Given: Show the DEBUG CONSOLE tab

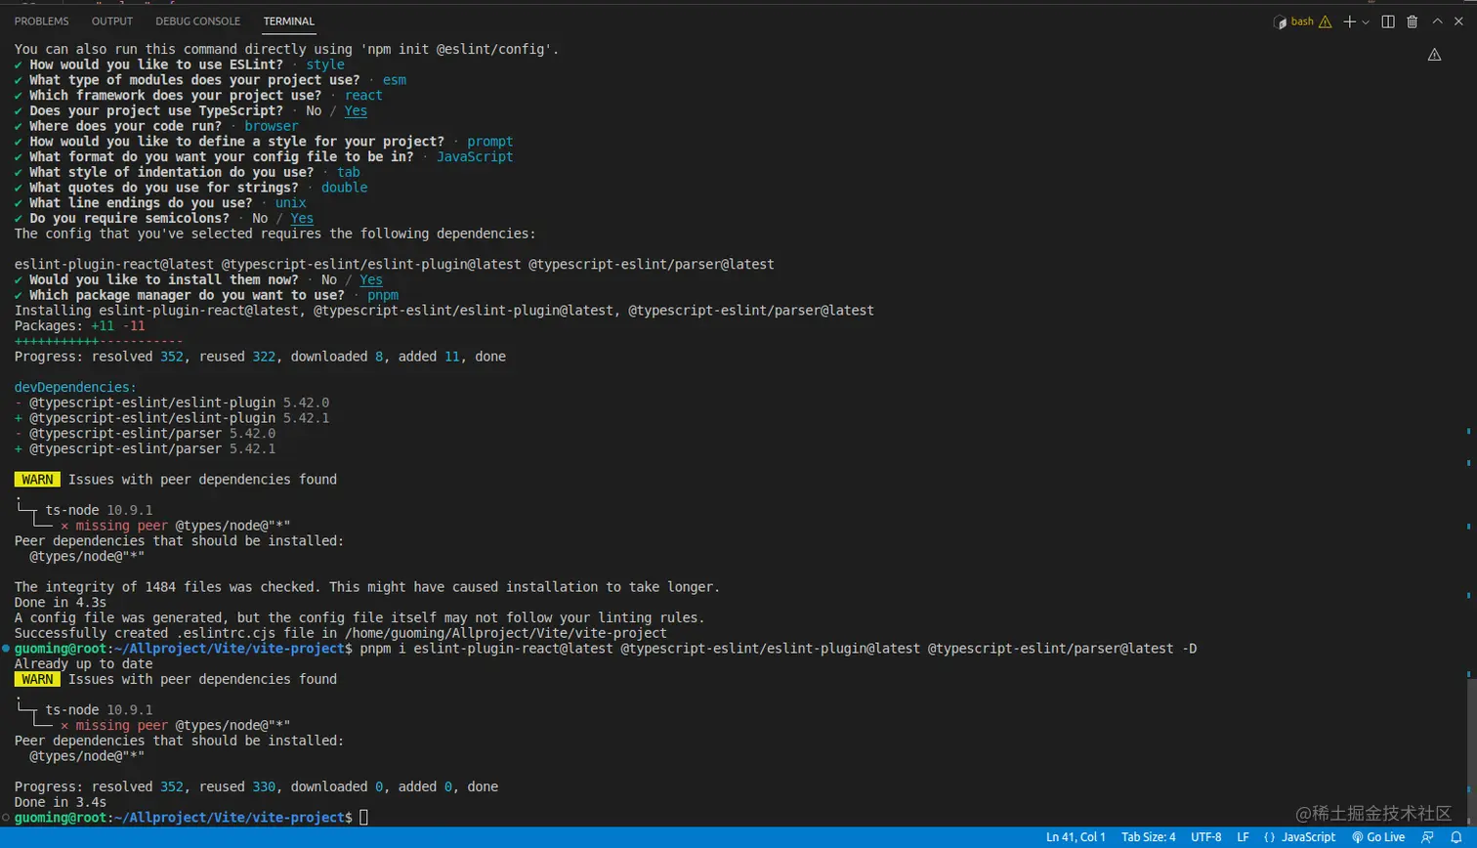Looking at the screenshot, I should tap(198, 21).
